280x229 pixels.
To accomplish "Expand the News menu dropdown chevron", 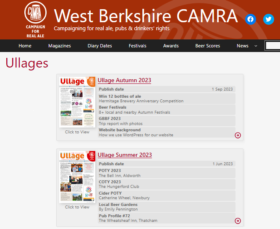I will click(x=256, y=46).
